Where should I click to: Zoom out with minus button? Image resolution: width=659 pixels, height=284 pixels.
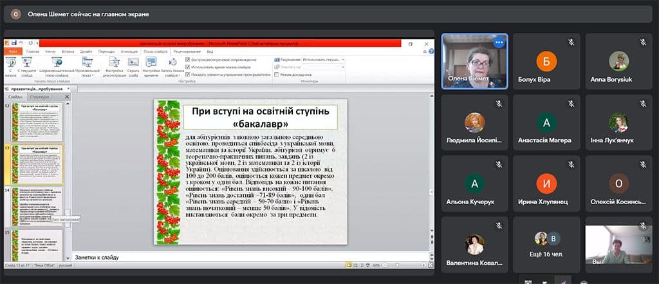click(385, 265)
